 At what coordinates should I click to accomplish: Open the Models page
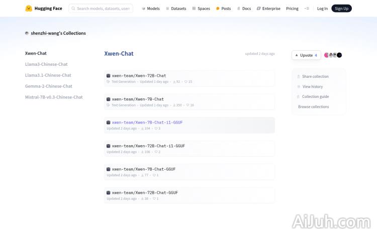click(151, 9)
